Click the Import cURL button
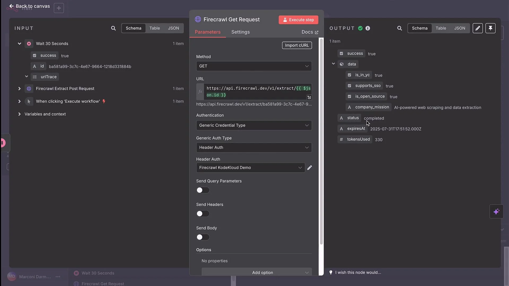This screenshot has width=509, height=286. [297, 45]
